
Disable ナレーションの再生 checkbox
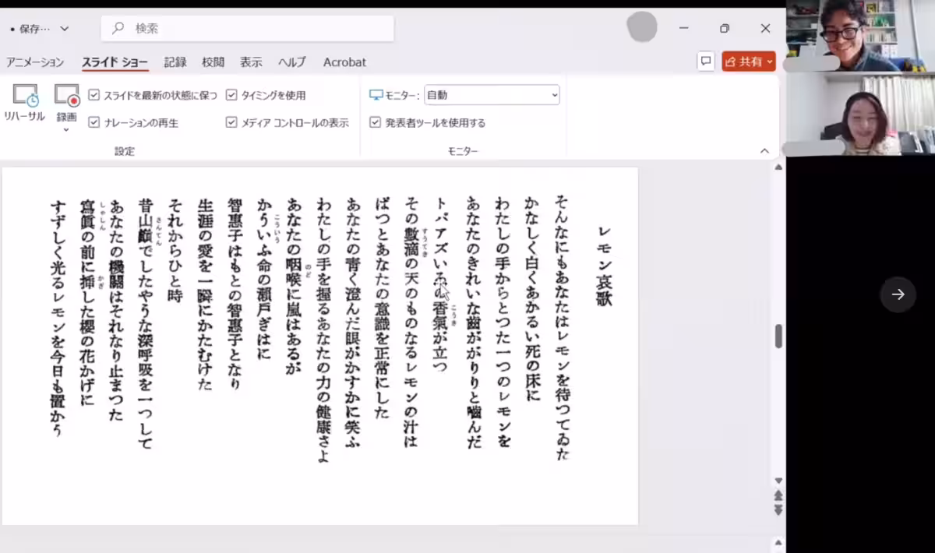[x=94, y=122]
